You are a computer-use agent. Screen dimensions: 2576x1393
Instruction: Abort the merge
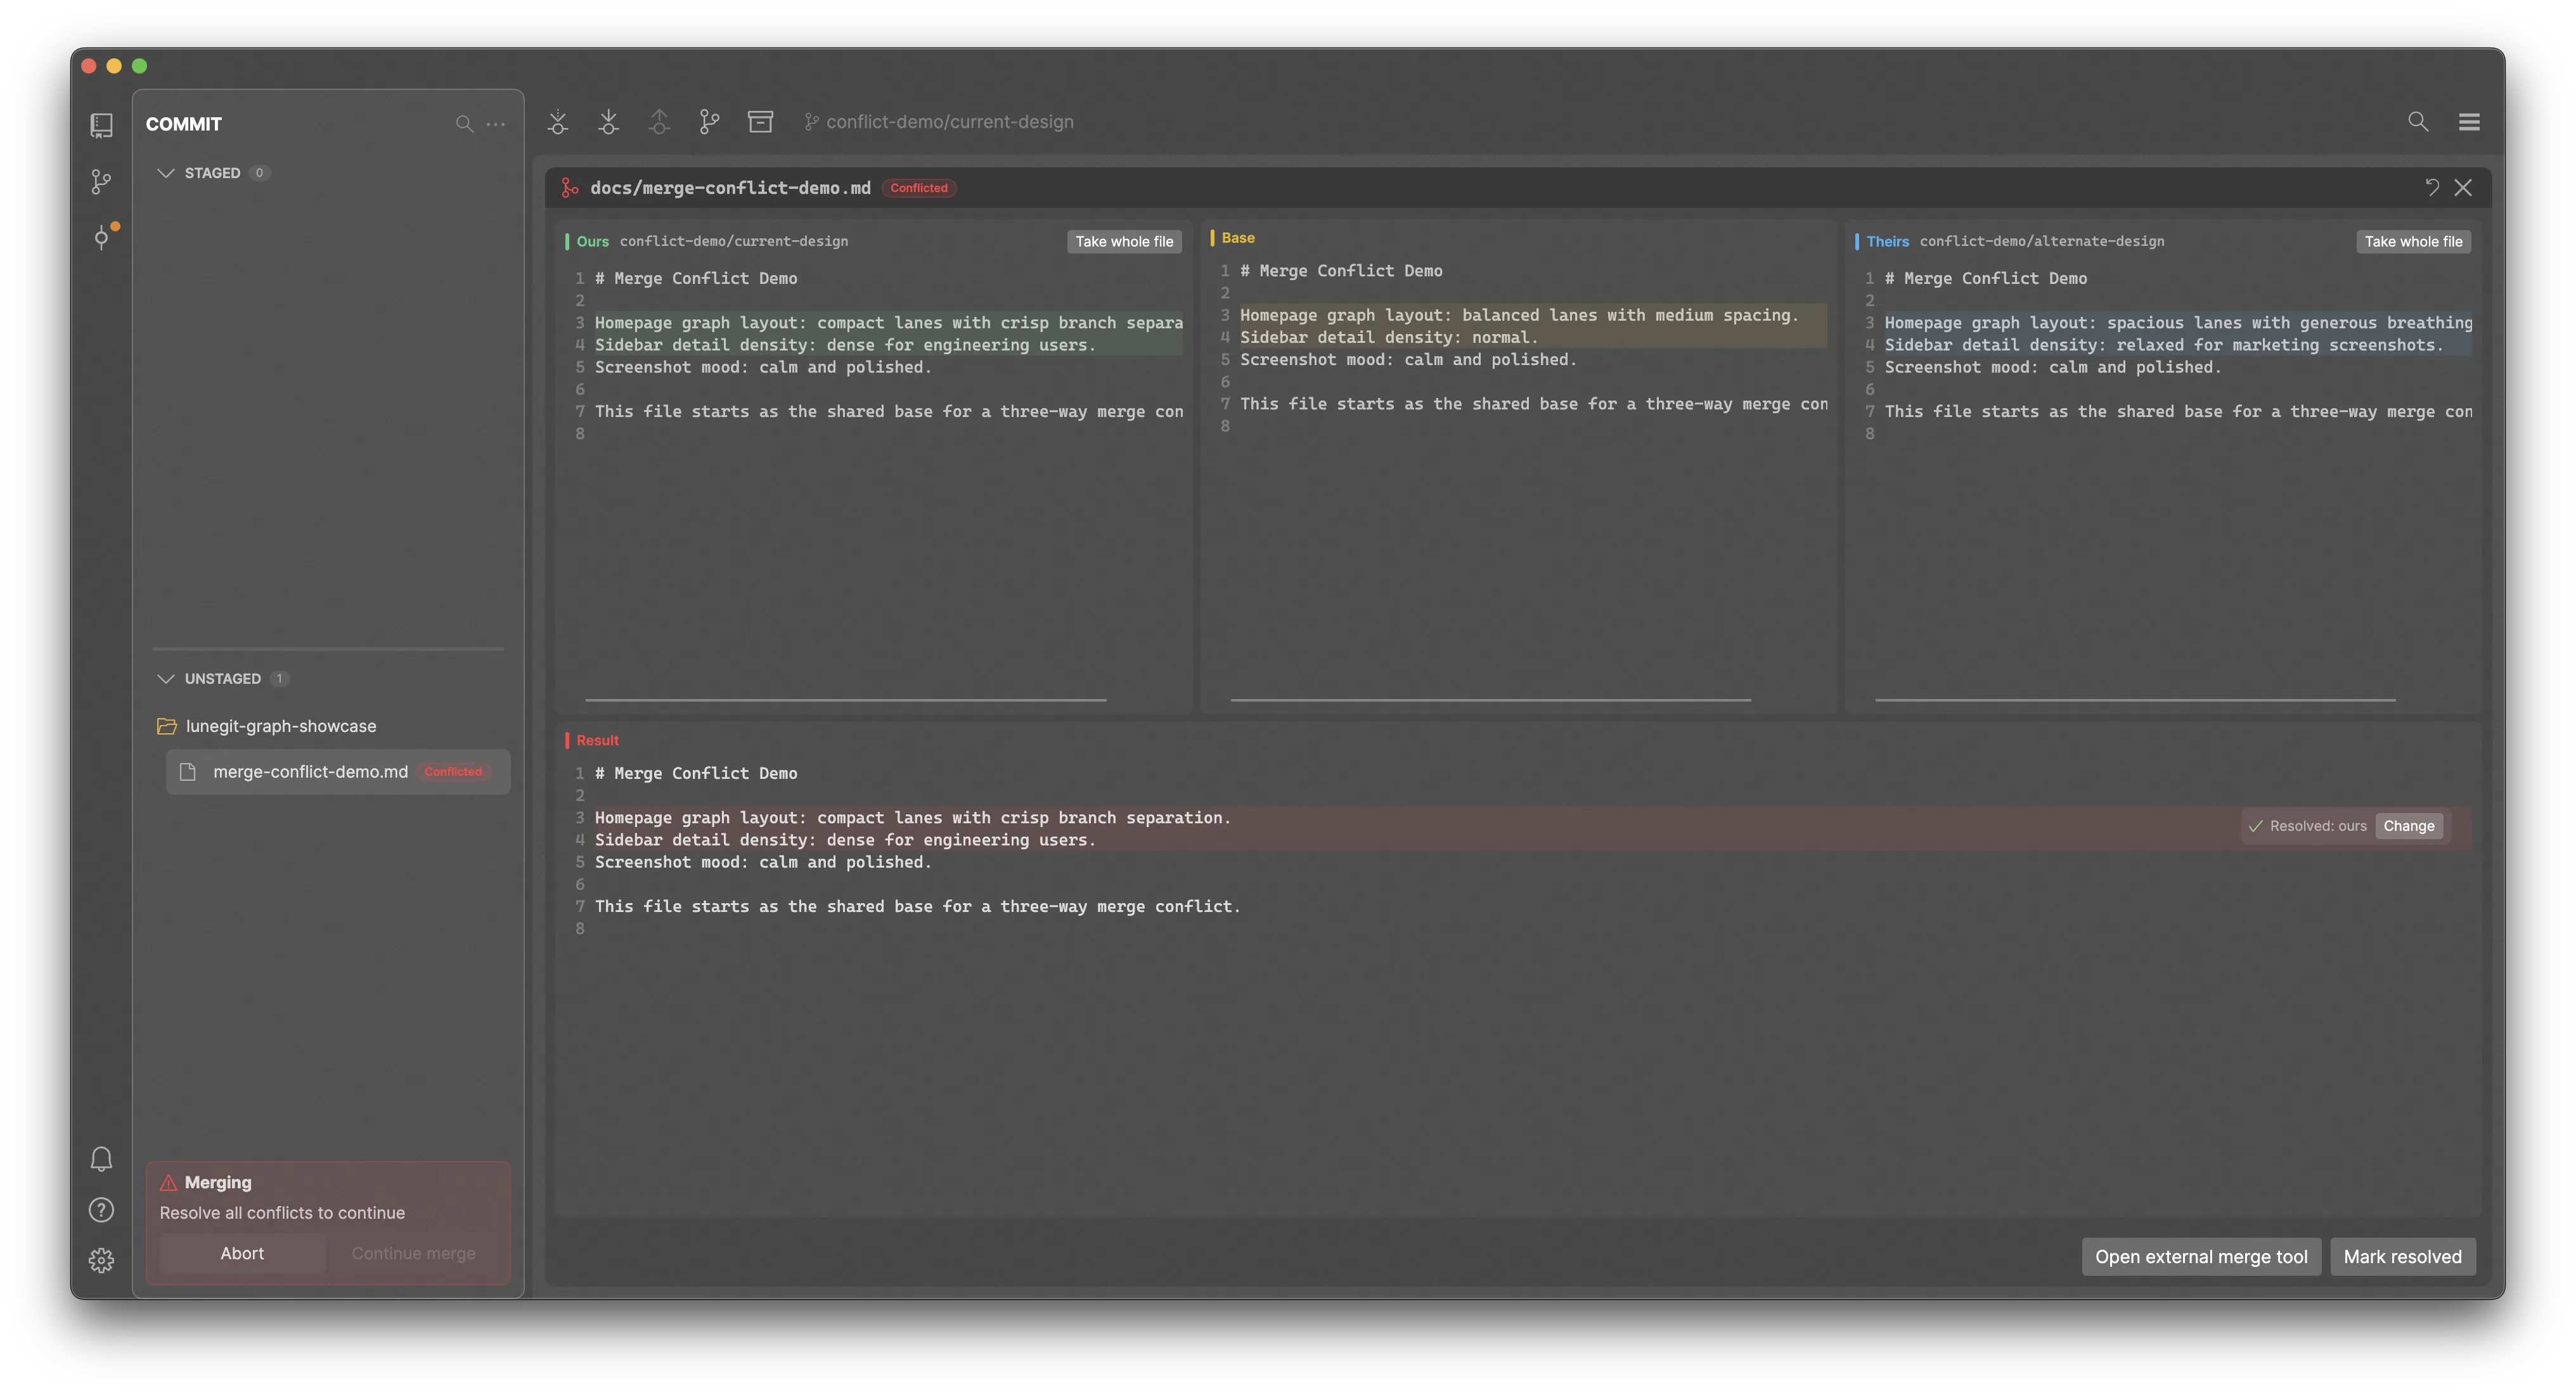click(242, 1254)
